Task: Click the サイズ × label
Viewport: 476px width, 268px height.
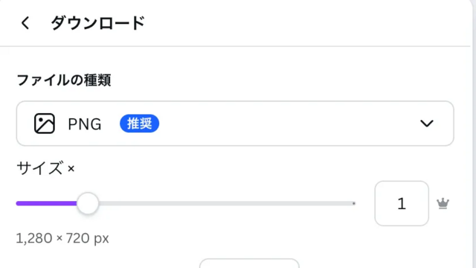Action: [x=45, y=168]
